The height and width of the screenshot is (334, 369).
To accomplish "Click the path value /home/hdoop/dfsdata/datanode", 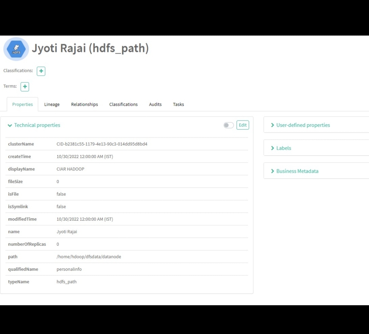I will (x=89, y=257).
